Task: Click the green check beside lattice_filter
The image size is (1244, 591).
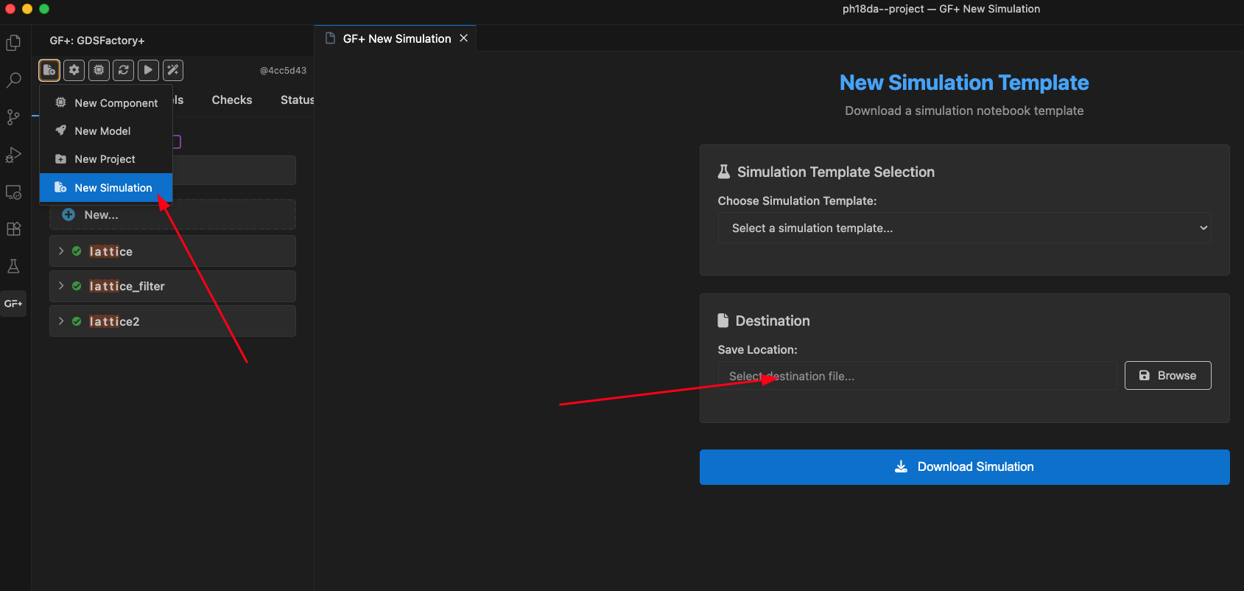Action: (x=77, y=286)
